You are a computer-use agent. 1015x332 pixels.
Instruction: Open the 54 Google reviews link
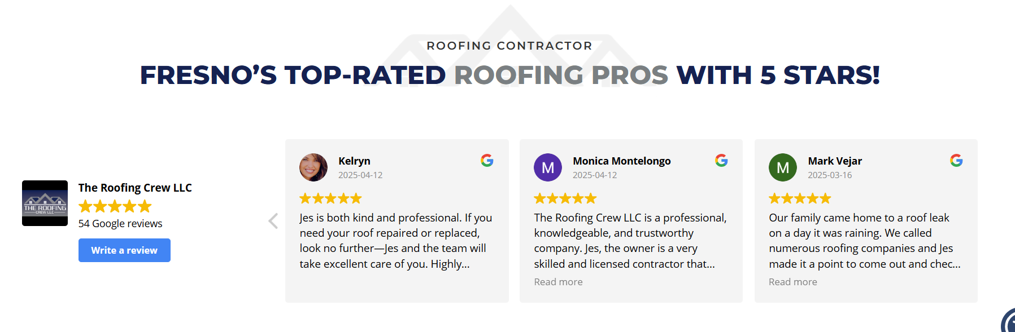click(x=120, y=224)
